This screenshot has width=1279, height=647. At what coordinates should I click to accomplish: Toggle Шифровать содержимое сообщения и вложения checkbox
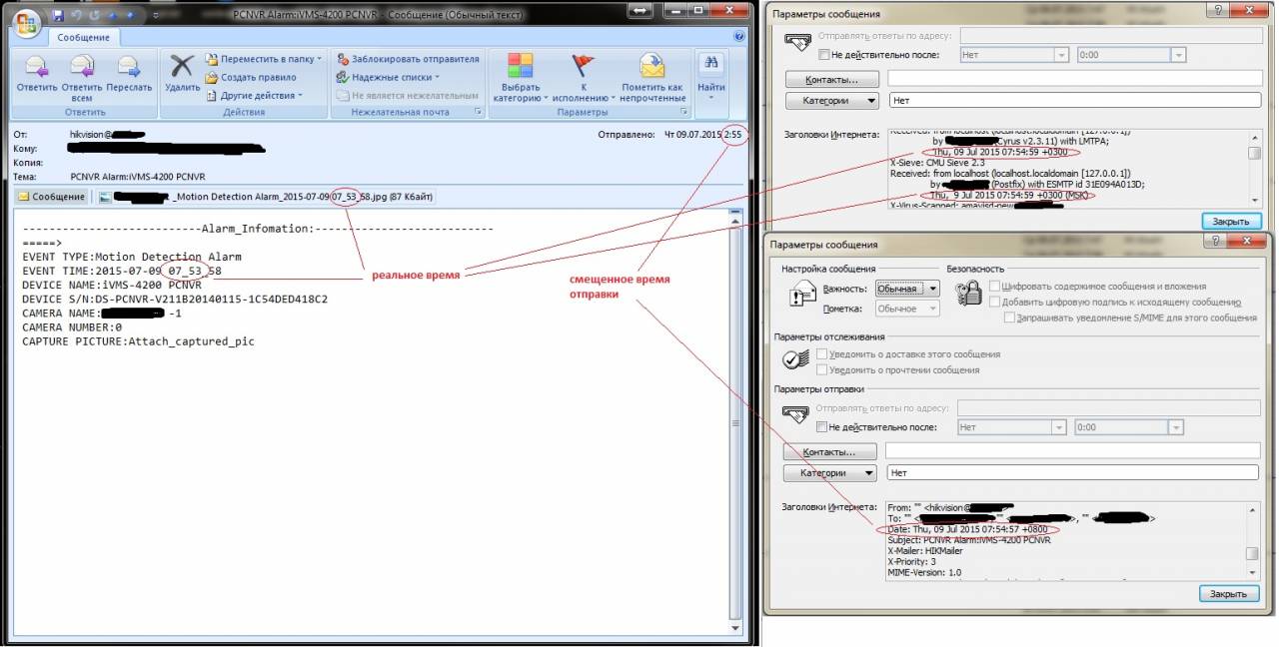click(x=994, y=287)
